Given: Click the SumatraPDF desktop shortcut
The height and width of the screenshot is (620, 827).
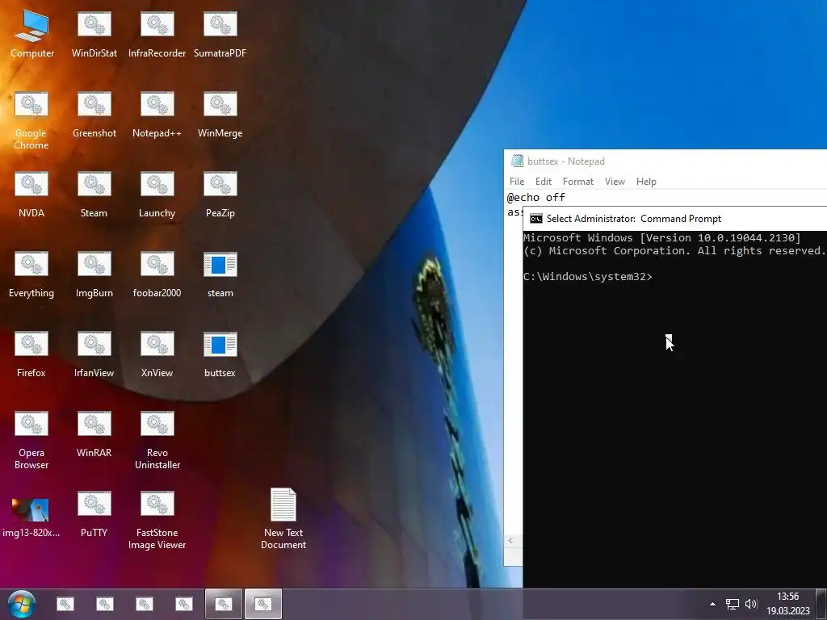Looking at the screenshot, I should click(220, 34).
